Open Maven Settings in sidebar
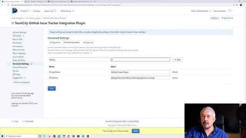Image resolution: width=246 pixels, height=138 pixels. pos(19,53)
